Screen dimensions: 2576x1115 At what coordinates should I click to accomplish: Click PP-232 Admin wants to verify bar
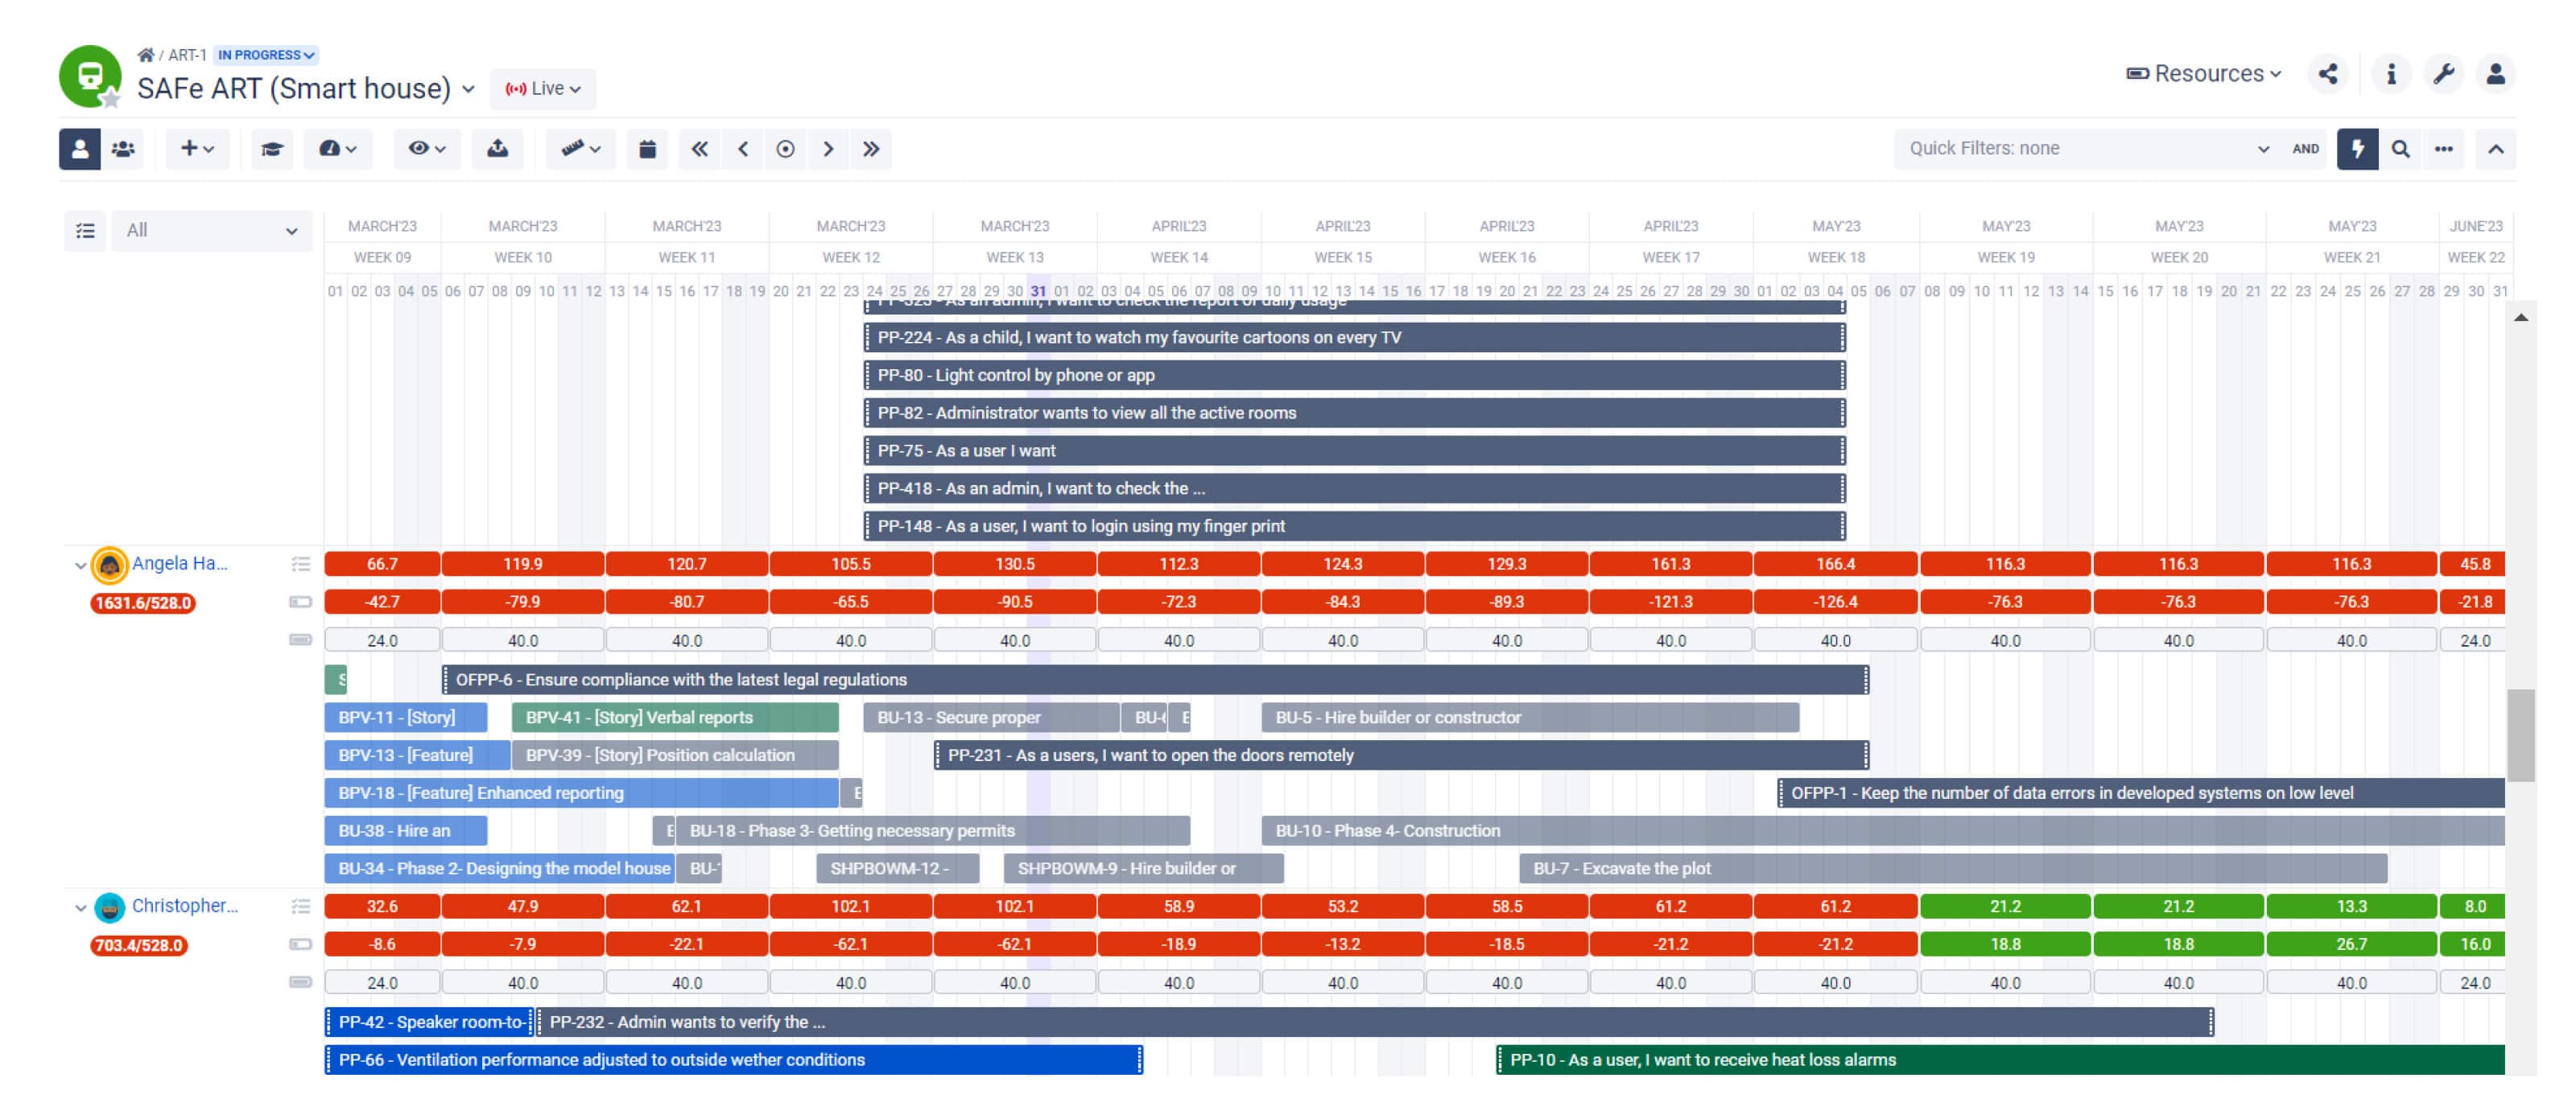click(x=1375, y=1022)
